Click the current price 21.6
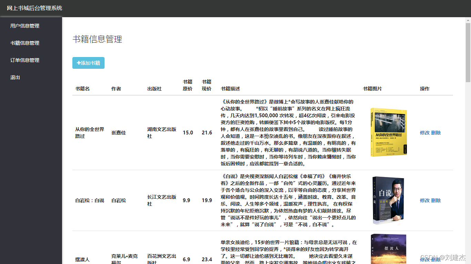Image resolution: width=471 pixels, height=264 pixels. (x=207, y=133)
